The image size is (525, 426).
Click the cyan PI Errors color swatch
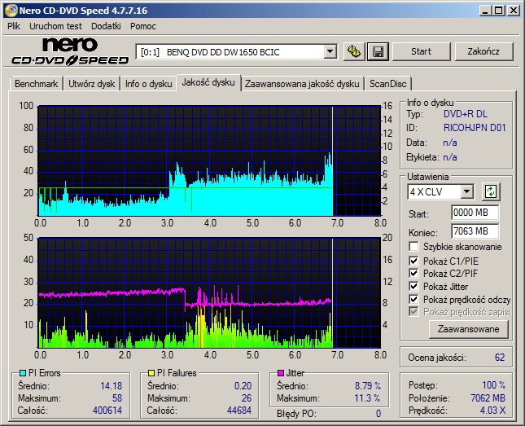(23, 373)
